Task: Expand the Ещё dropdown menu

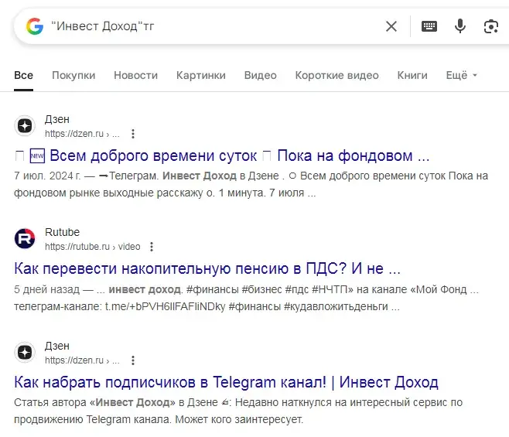Action: pyautogui.click(x=462, y=75)
